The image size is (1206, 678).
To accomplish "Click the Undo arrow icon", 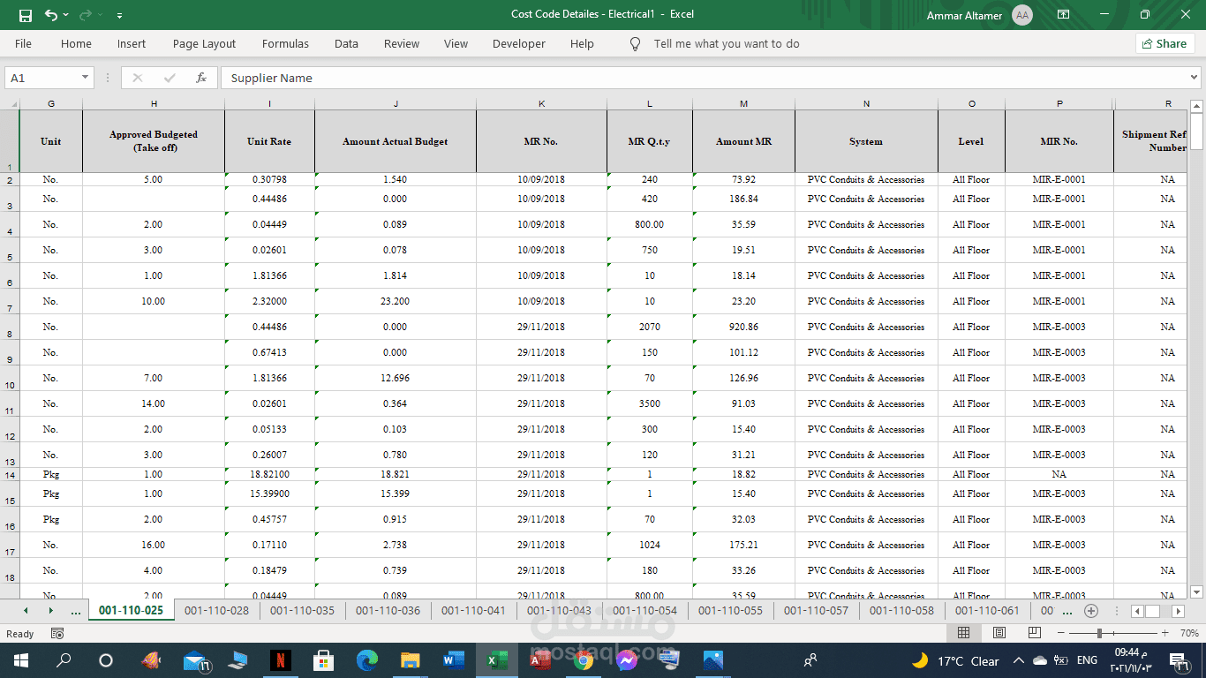I will [x=50, y=15].
